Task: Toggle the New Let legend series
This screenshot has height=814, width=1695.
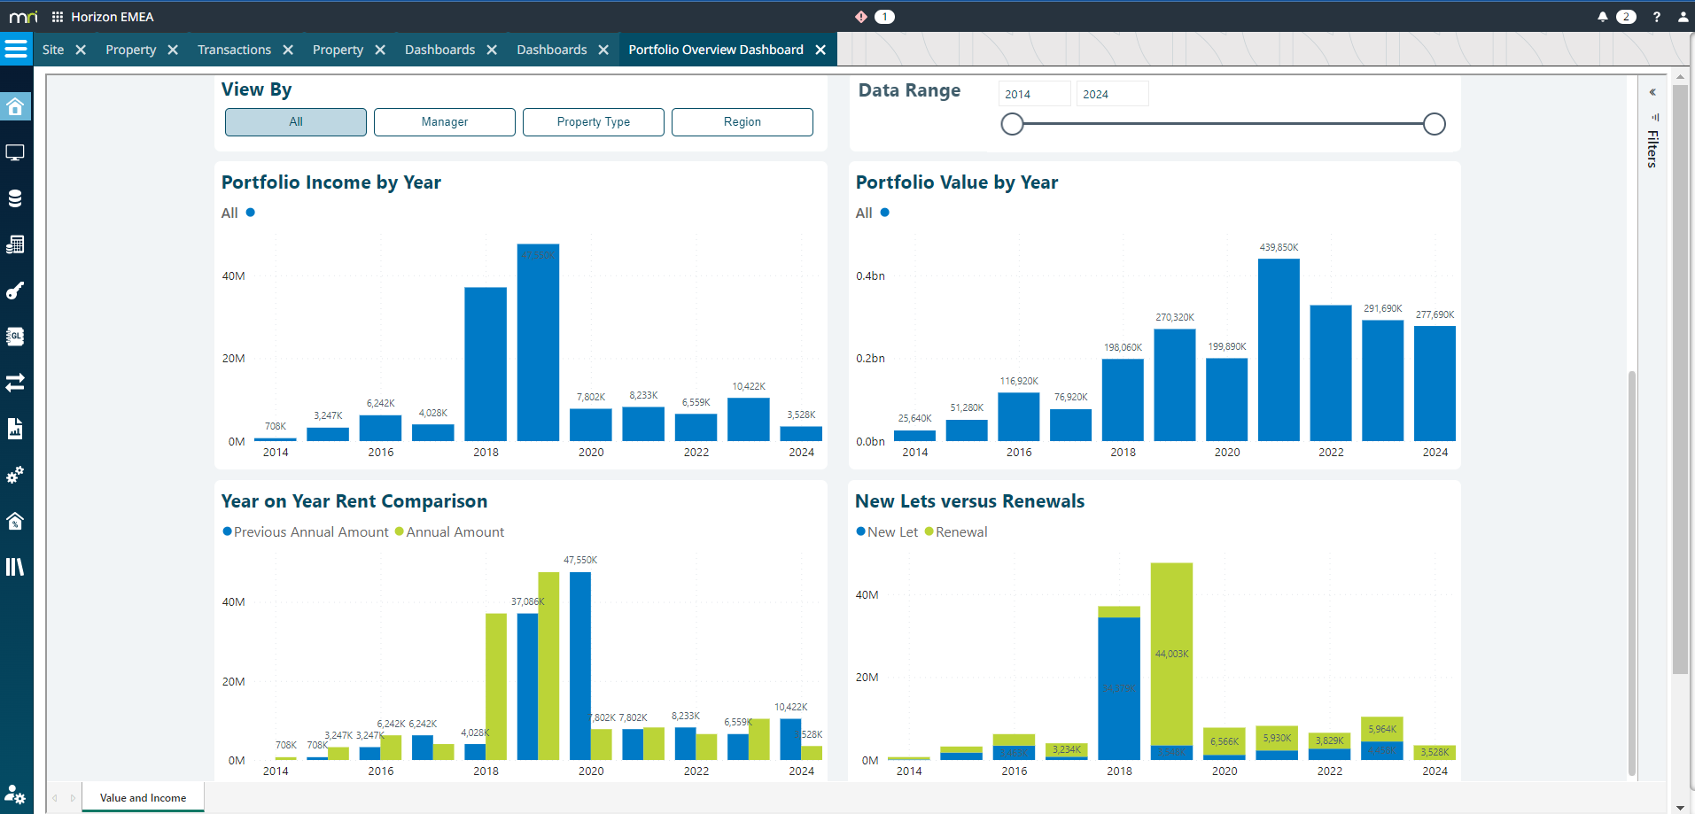Action: point(886,531)
